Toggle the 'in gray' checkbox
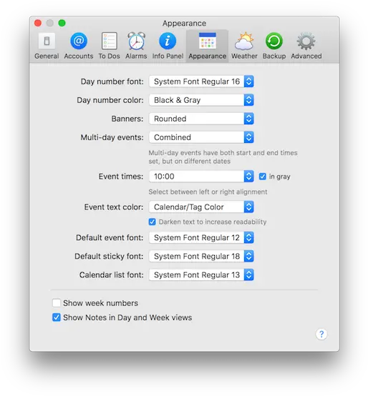 click(x=262, y=177)
